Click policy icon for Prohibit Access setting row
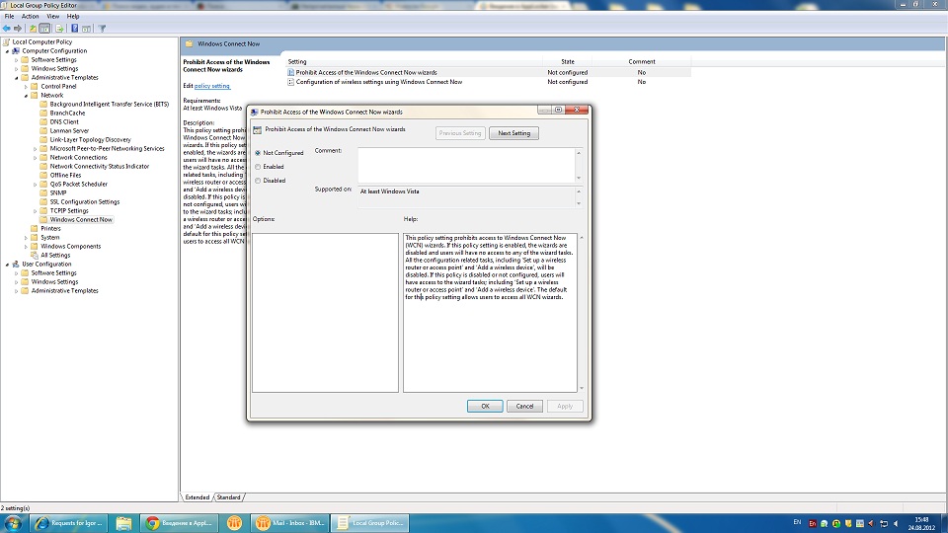This screenshot has height=533, width=948. click(290, 72)
